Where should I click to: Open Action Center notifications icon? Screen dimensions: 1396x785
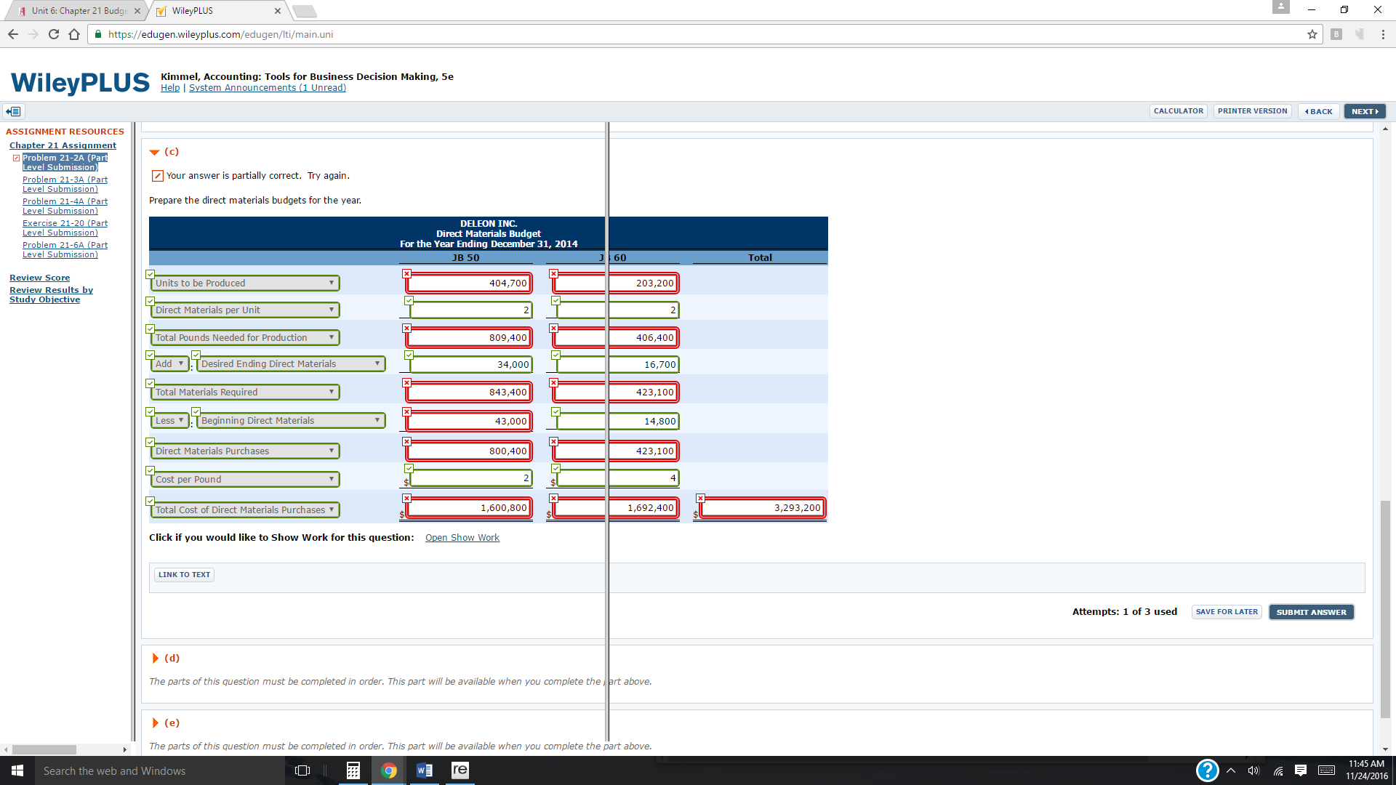tap(1301, 770)
